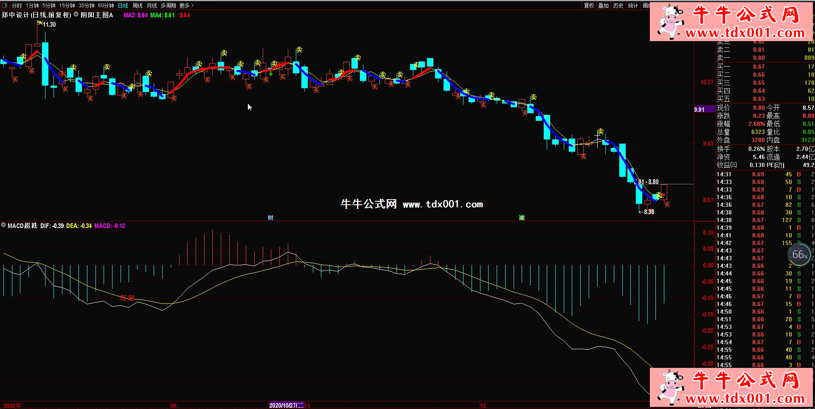Select the 月线 monthly tab

(152, 6)
